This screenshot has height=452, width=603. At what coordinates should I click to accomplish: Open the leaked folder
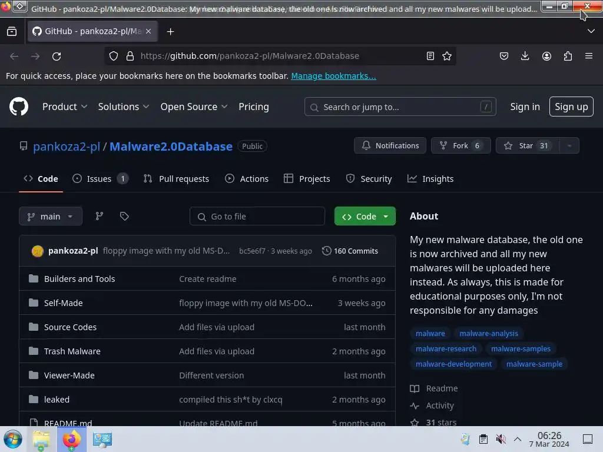pyautogui.click(x=57, y=400)
